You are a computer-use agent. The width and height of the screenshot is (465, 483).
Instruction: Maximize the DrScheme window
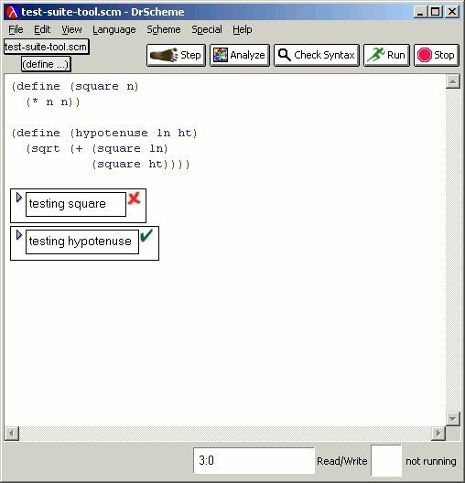[x=436, y=12]
